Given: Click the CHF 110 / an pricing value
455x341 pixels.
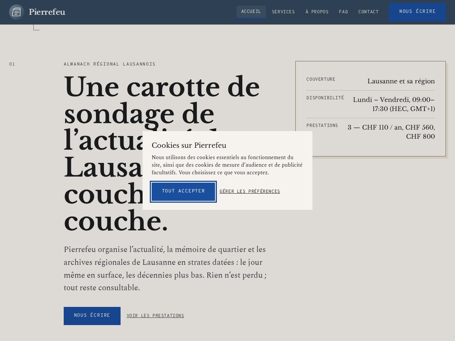Looking at the screenshot, I should click(391, 132).
